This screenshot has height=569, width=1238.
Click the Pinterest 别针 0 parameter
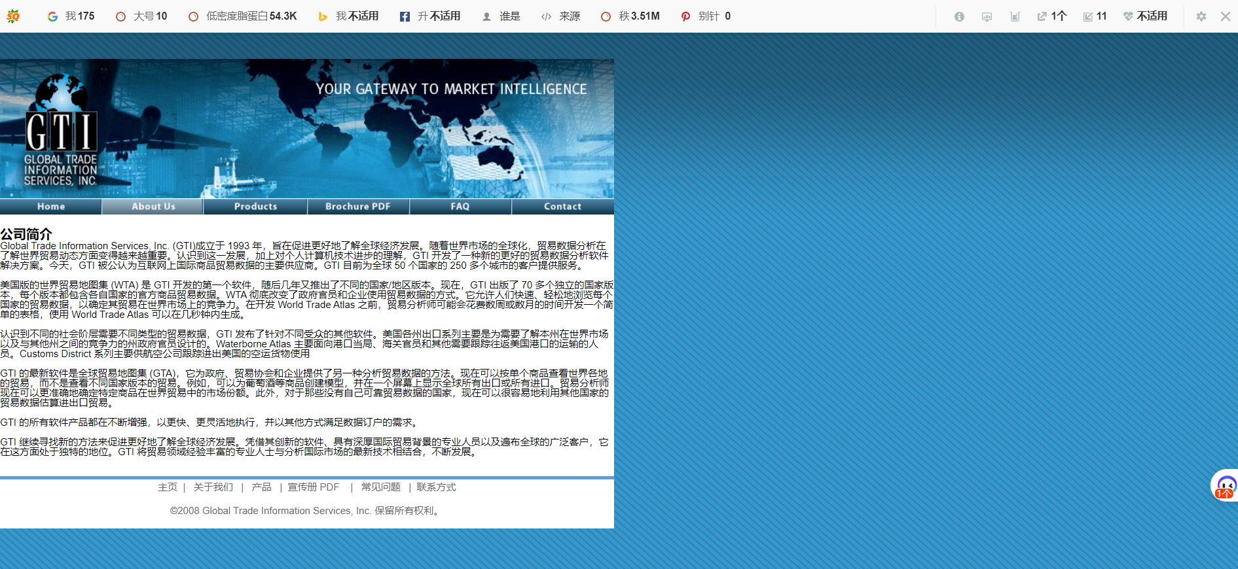click(x=706, y=16)
